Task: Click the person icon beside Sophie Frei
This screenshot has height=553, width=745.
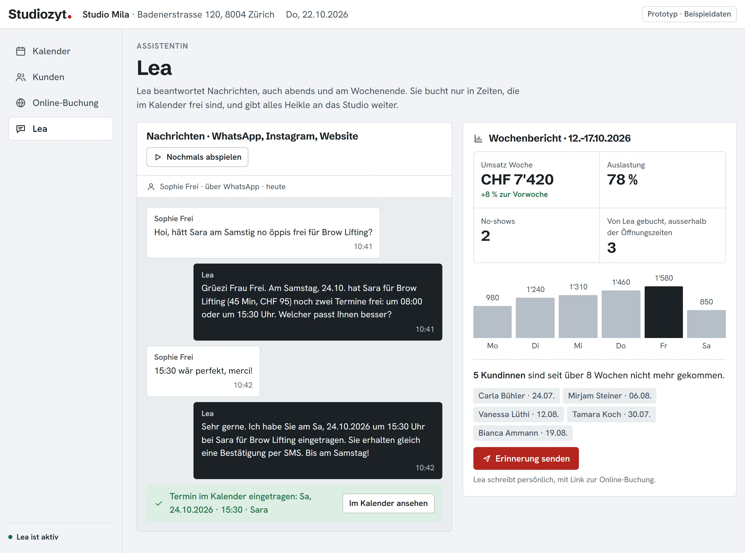Action: [151, 187]
